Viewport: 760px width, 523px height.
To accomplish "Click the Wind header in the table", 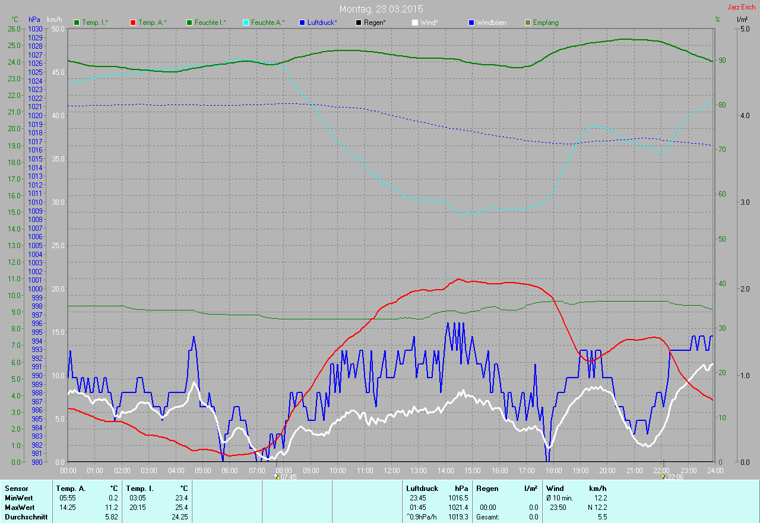I will (555, 489).
